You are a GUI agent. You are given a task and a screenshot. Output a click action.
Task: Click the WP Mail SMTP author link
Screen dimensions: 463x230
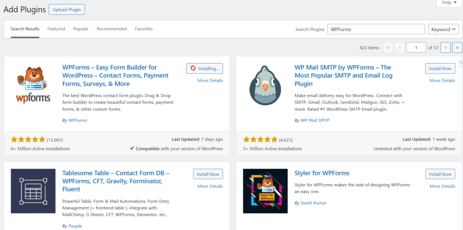tap(315, 120)
